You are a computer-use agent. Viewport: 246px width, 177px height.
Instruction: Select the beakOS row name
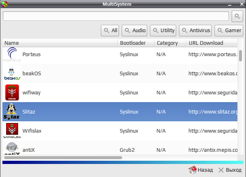pos(32,74)
